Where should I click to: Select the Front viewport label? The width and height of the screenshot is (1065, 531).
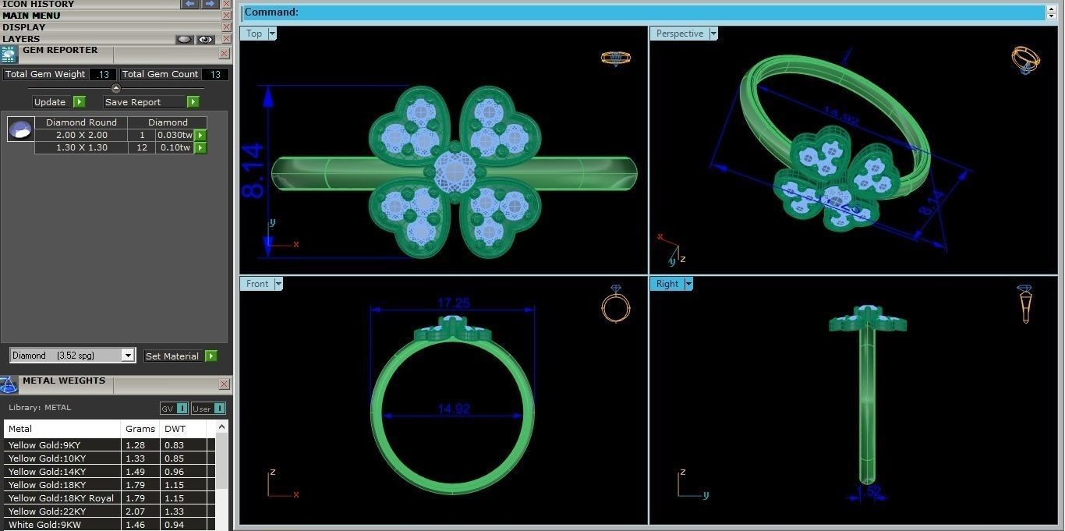tap(257, 284)
